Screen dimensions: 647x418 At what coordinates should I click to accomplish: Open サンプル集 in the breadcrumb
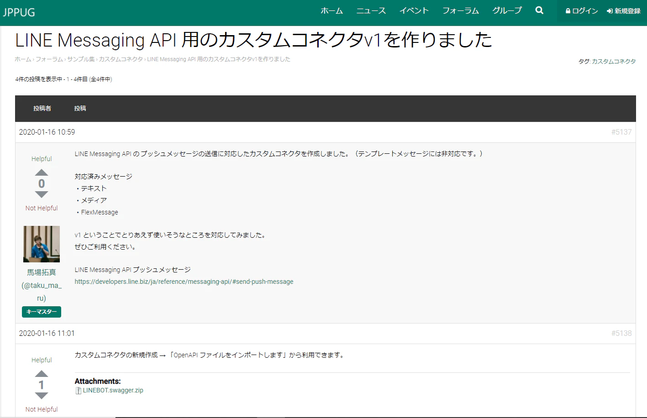(81, 59)
